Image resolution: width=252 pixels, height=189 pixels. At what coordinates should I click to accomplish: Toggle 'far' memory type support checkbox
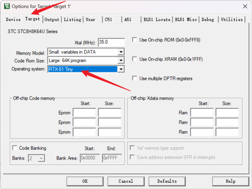(x=132, y=148)
